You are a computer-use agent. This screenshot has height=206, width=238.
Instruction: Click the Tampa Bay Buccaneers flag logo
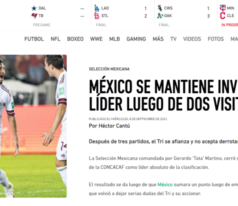pyautogui.click(x=34, y=16)
